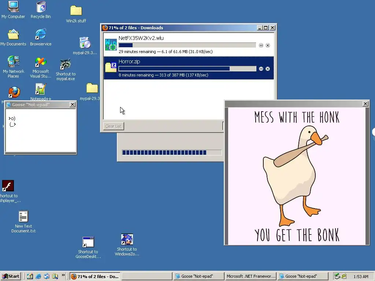The height and width of the screenshot is (281, 375).
Task: Close the small Goose Not-epad window
Action: pos(73,104)
